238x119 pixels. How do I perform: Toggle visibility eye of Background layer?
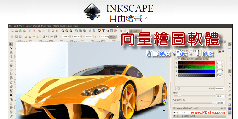[174, 116]
